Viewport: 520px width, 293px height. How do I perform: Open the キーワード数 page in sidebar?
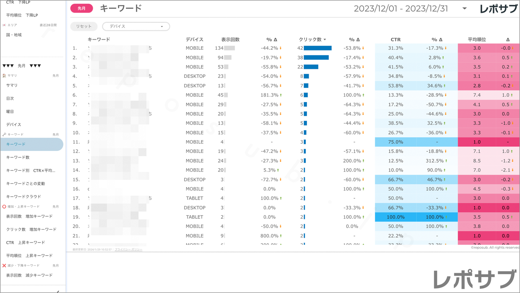18,157
